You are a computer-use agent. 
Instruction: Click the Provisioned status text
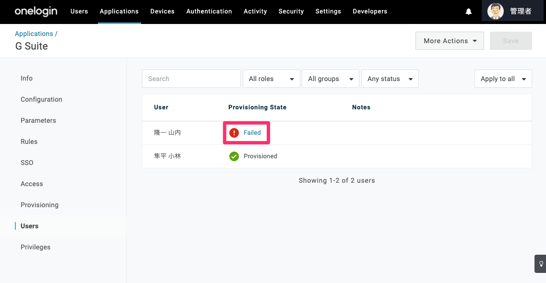[261, 156]
